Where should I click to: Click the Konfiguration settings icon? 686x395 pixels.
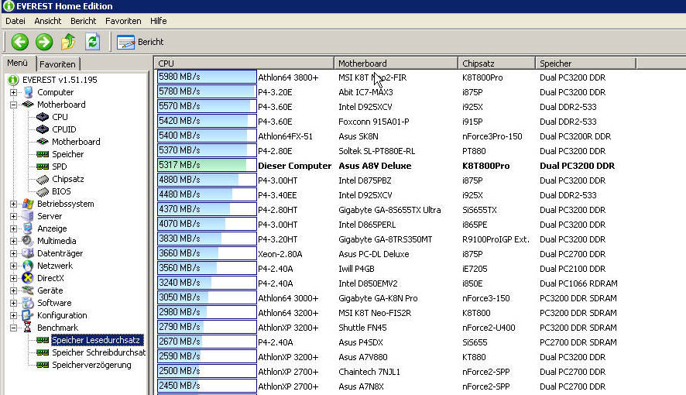click(28, 315)
